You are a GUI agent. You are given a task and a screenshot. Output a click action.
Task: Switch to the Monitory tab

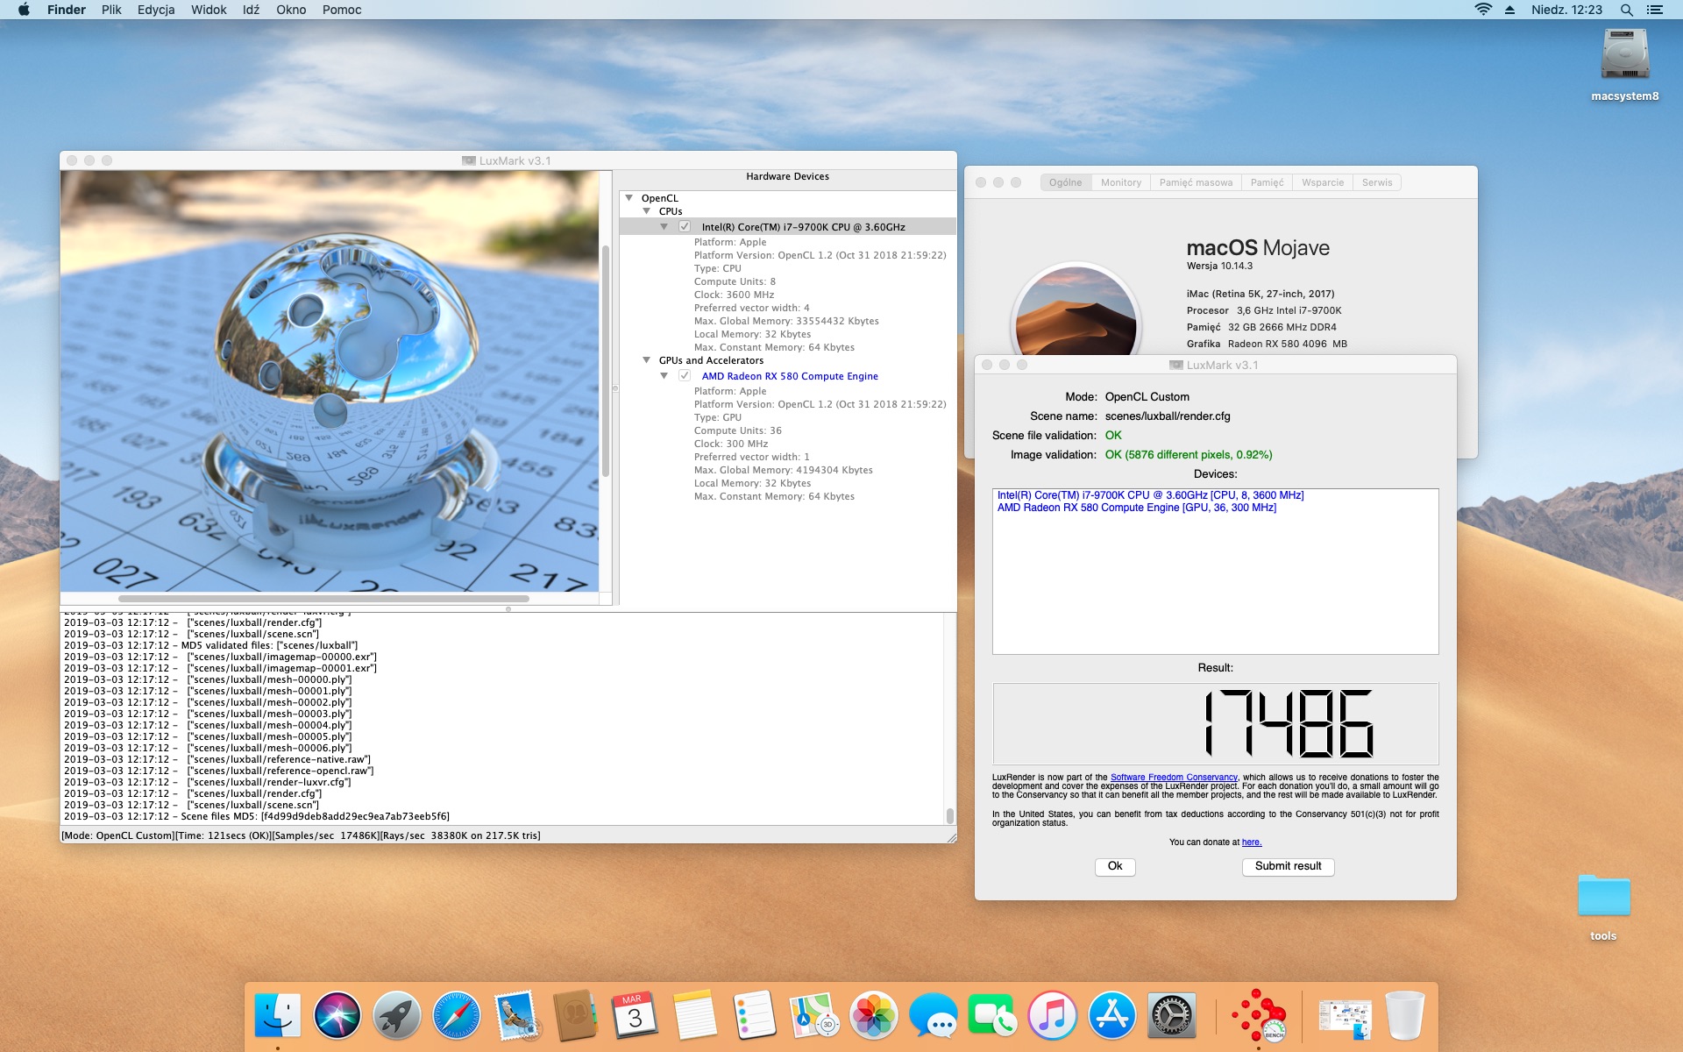coord(1121,182)
